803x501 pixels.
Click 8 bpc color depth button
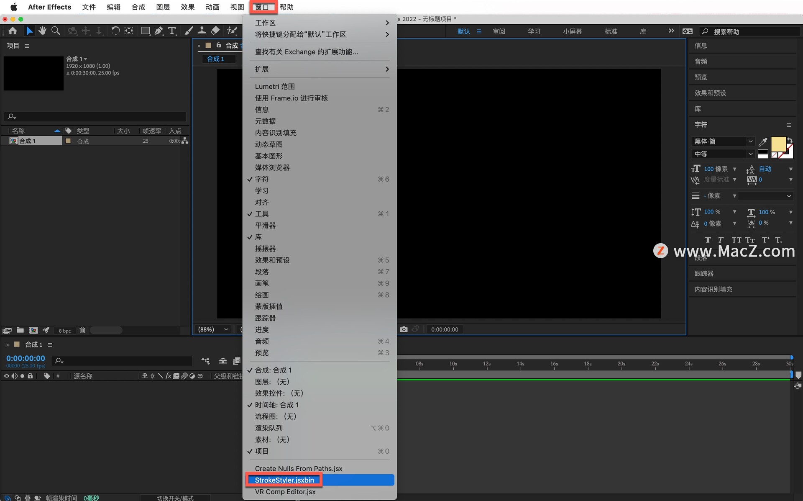65,331
